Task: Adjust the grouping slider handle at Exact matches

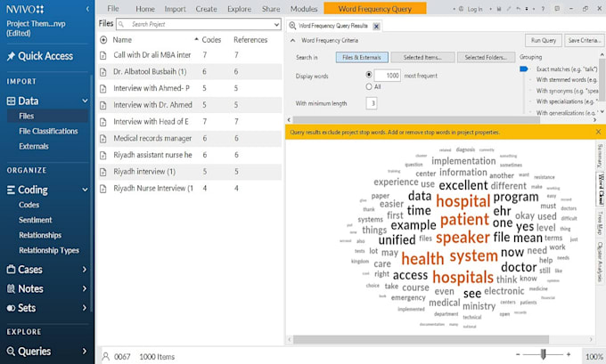Action: click(x=524, y=69)
